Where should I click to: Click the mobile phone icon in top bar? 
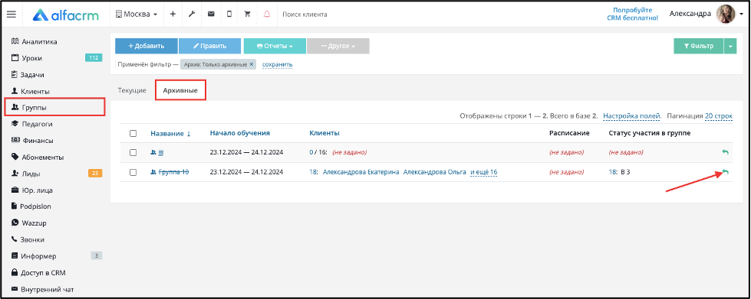point(229,15)
